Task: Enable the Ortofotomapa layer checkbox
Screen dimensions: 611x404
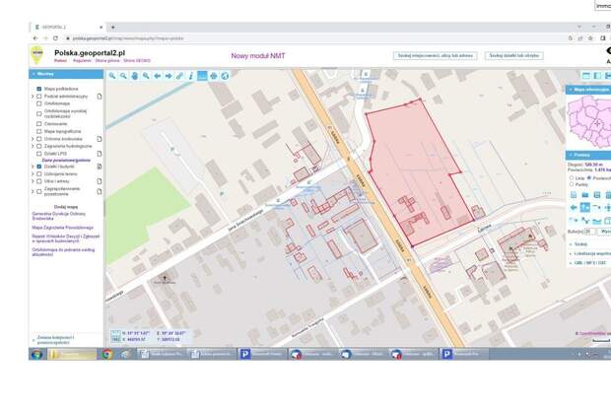Action: tap(38, 103)
